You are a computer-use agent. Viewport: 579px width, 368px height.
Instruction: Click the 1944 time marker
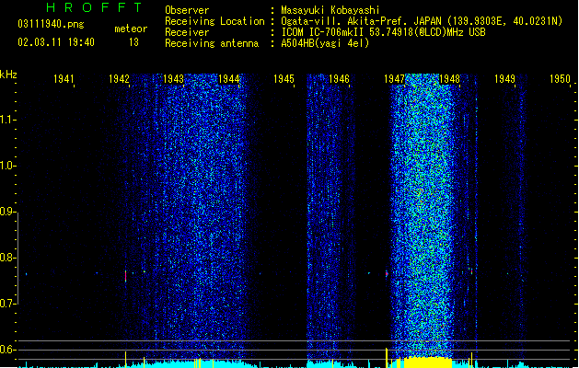[228, 78]
